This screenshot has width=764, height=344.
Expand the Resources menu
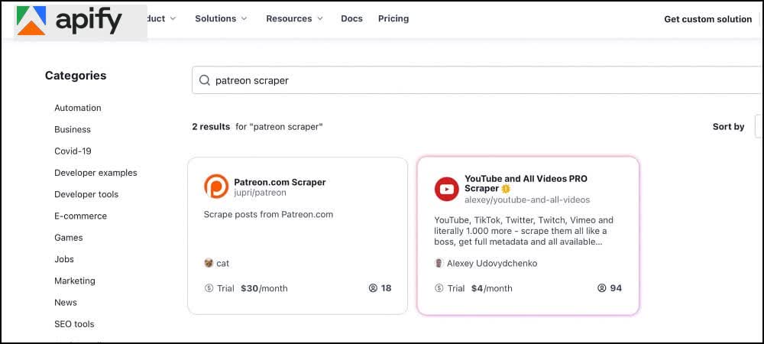coord(294,18)
